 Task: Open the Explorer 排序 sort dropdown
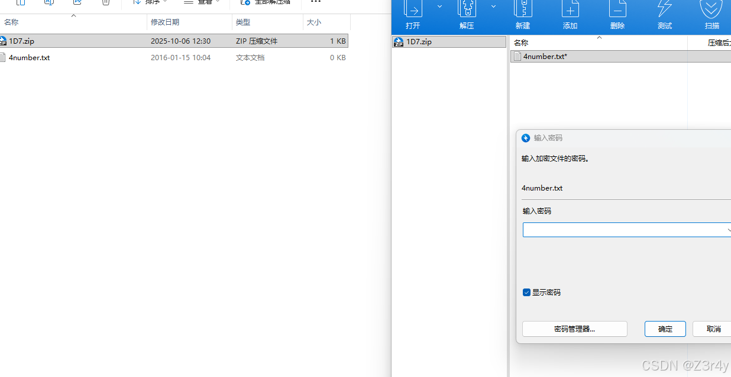pyautogui.click(x=150, y=2)
